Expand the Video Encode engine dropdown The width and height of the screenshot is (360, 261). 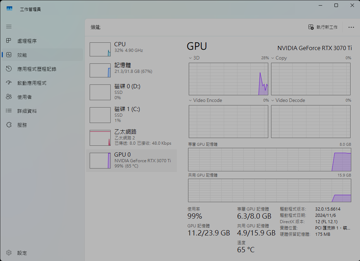click(191, 101)
